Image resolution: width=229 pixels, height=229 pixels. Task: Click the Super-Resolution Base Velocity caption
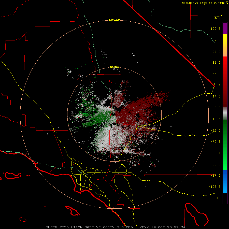(116, 227)
